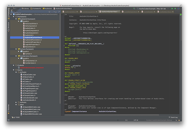Viewport: 189px width, 131px height.
Task: Open the project panel gear settings icon
Action: [x=56, y=12]
